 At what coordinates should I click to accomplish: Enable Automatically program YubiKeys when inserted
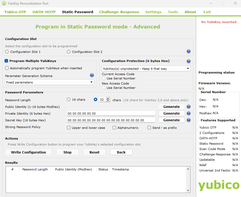coord(7,68)
